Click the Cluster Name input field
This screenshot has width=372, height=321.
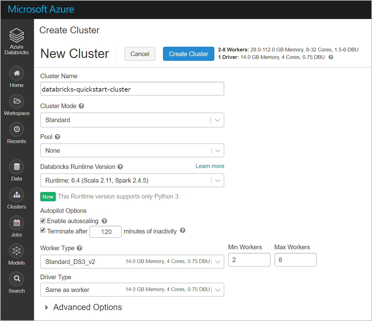(x=132, y=89)
